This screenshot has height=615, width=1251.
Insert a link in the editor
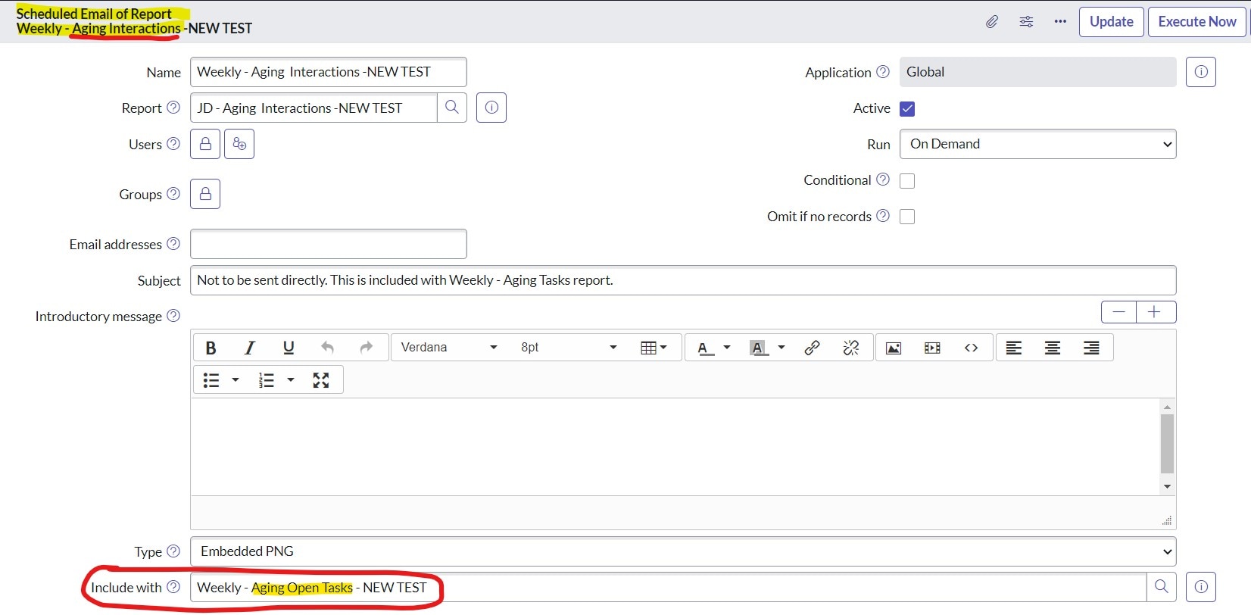click(813, 348)
